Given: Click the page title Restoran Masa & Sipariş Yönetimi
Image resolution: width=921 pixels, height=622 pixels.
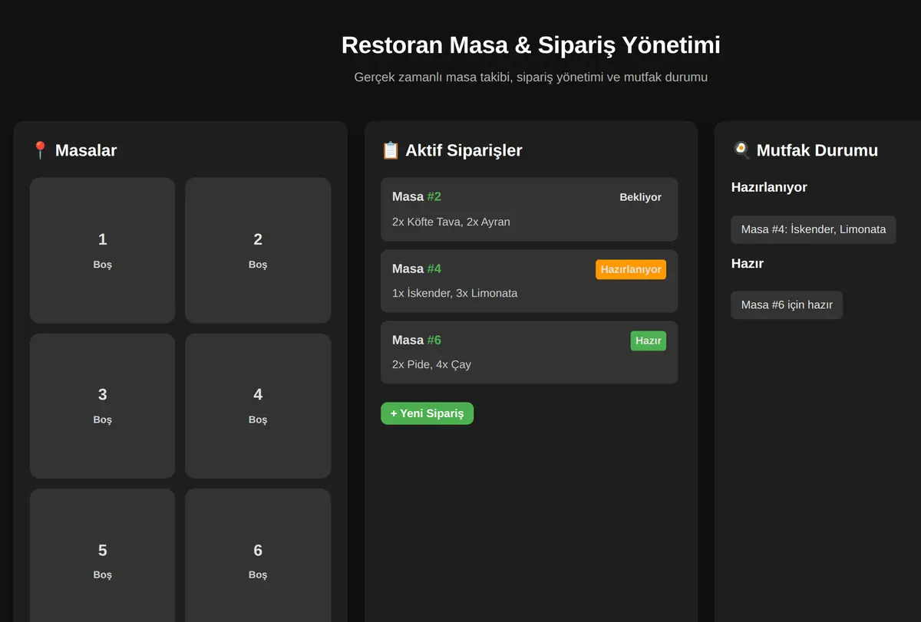Looking at the screenshot, I should (x=531, y=44).
